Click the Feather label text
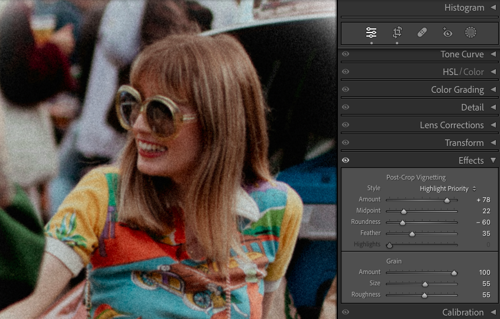The width and height of the screenshot is (500, 319). pyautogui.click(x=370, y=233)
